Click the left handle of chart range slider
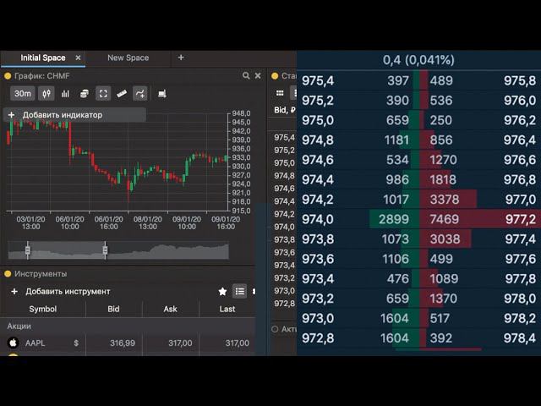This screenshot has width=541, height=406. (x=28, y=250)
